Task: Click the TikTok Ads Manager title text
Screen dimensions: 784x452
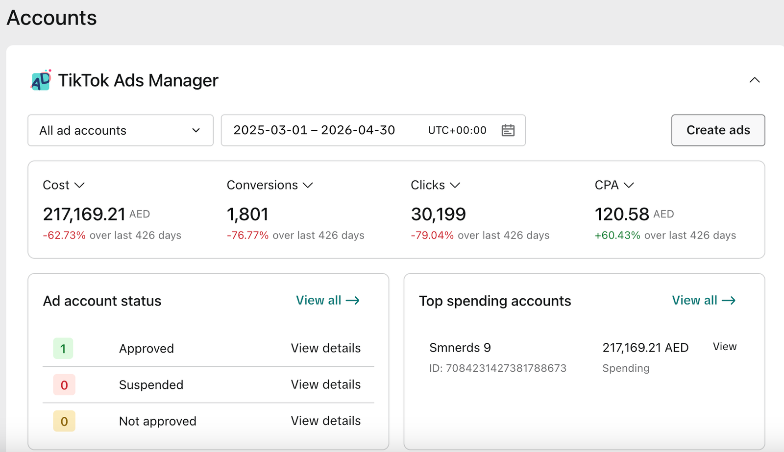Action: pyautogui.click(x=138, y=80)
